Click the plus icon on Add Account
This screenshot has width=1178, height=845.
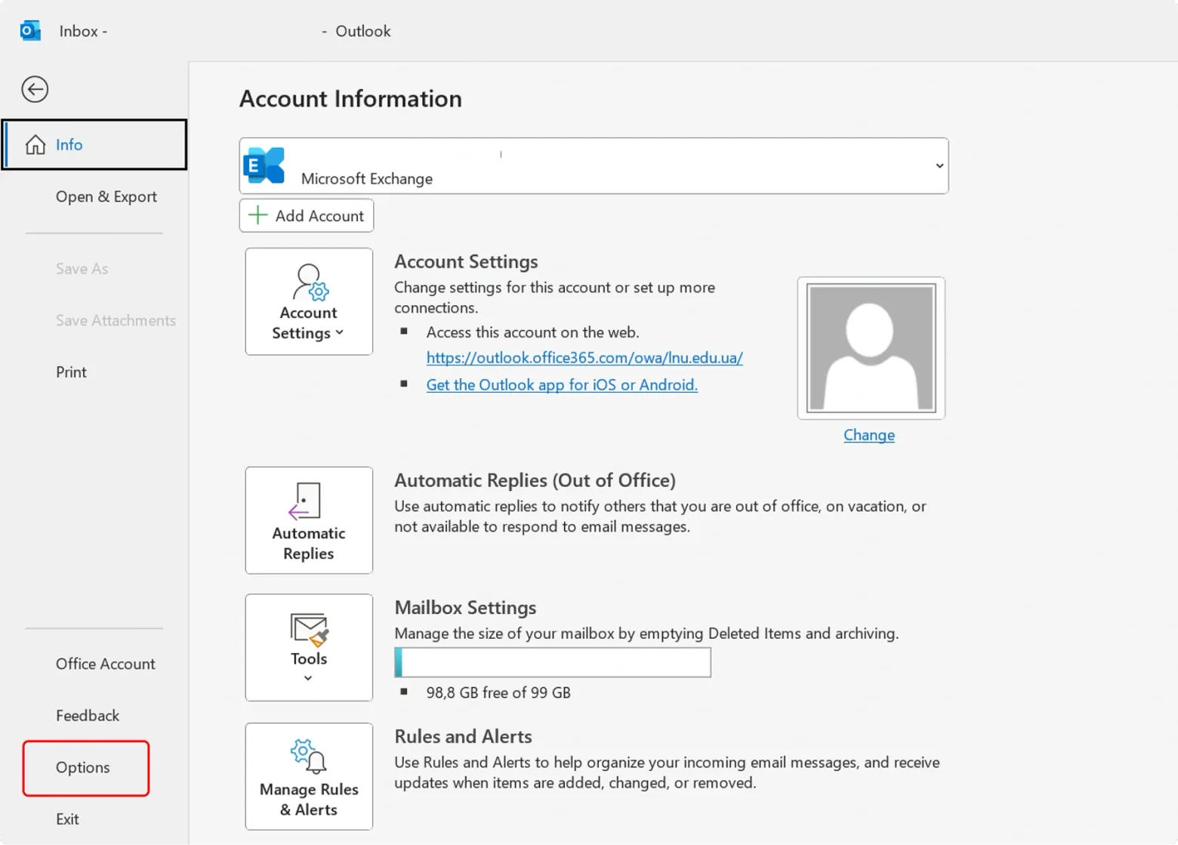(x=257, y=215)
